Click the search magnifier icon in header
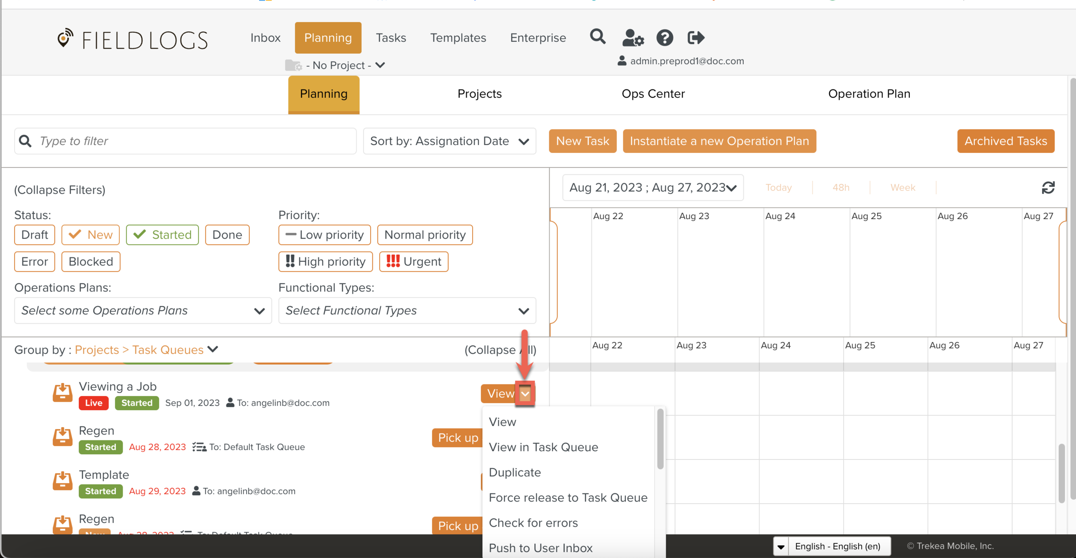 click(x=597, y=37)
